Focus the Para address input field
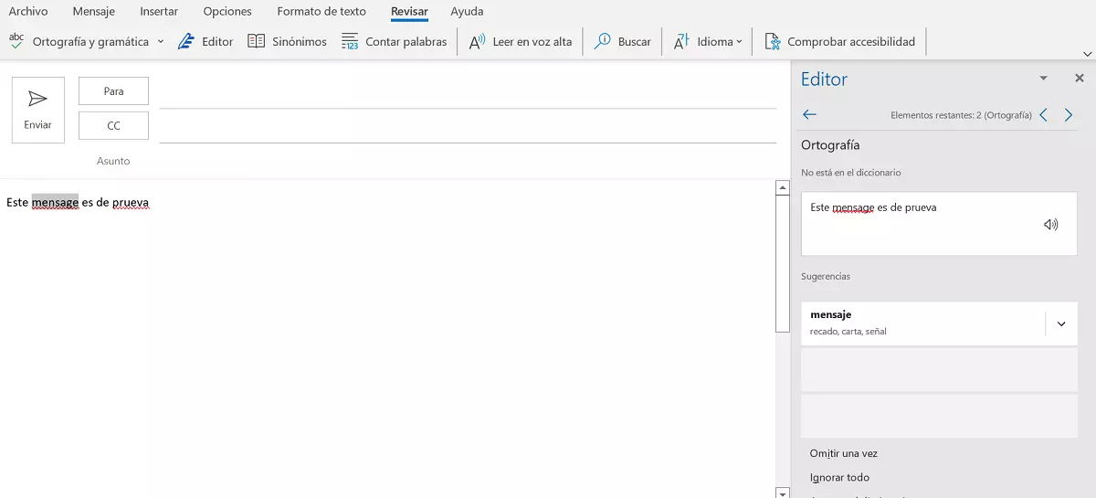The height and width of the screenshot is (498, 1096). coord(468,92)
